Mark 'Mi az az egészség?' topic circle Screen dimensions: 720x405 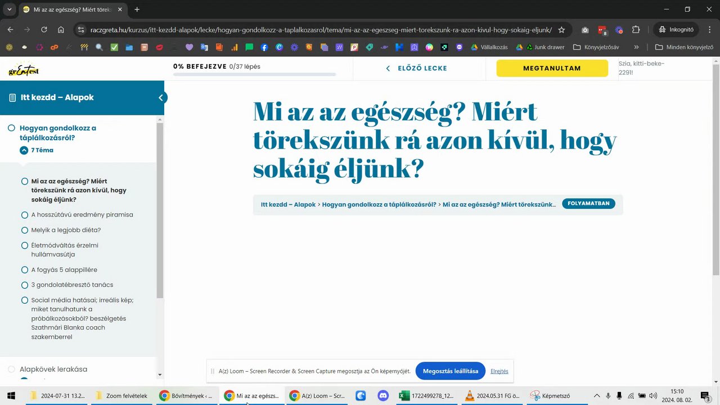(x=24, y=181)
